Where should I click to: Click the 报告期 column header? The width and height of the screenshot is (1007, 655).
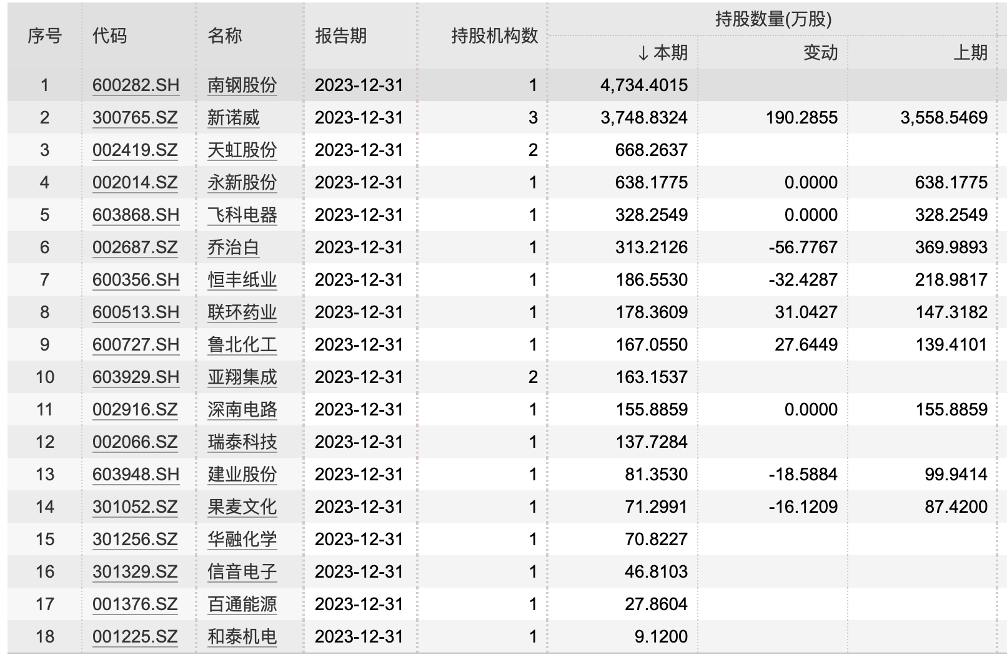pyautogui.click(x=340, y=36)
